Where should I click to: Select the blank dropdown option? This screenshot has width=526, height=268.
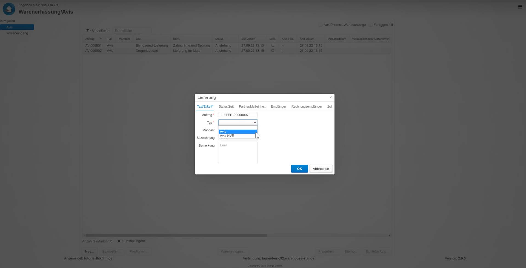[238, 128]
